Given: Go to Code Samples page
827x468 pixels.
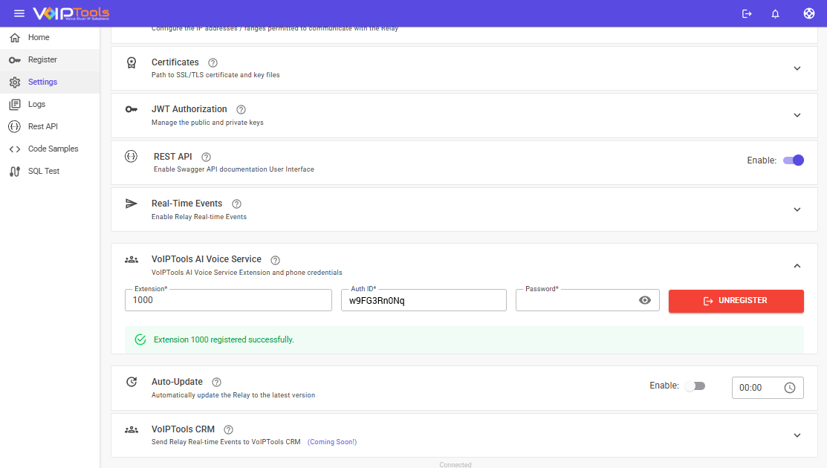Looking at the screenshot, I should point(53,149).
